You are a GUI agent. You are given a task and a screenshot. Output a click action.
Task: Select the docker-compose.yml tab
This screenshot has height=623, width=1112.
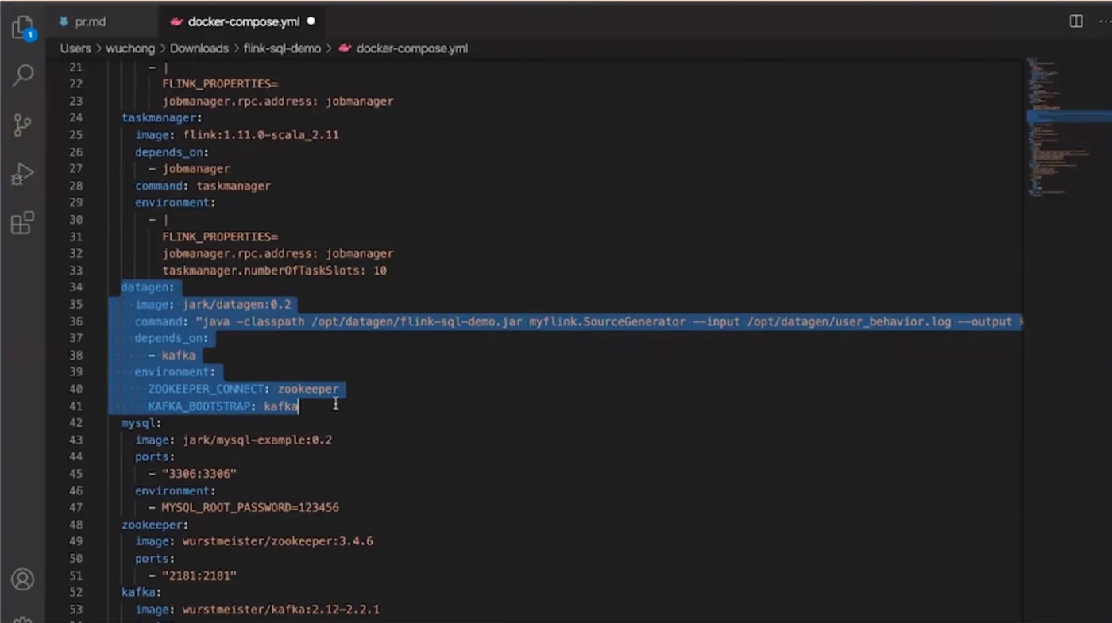(x=243, y=21)
